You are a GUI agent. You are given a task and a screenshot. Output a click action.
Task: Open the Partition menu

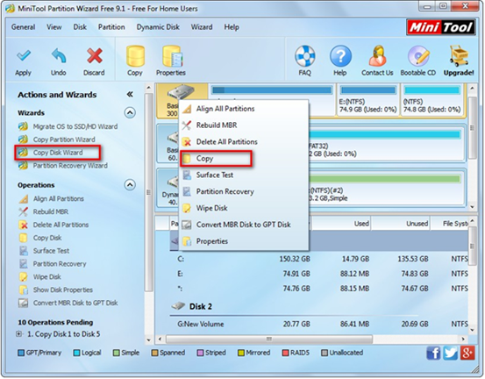(x=111, y=27)
